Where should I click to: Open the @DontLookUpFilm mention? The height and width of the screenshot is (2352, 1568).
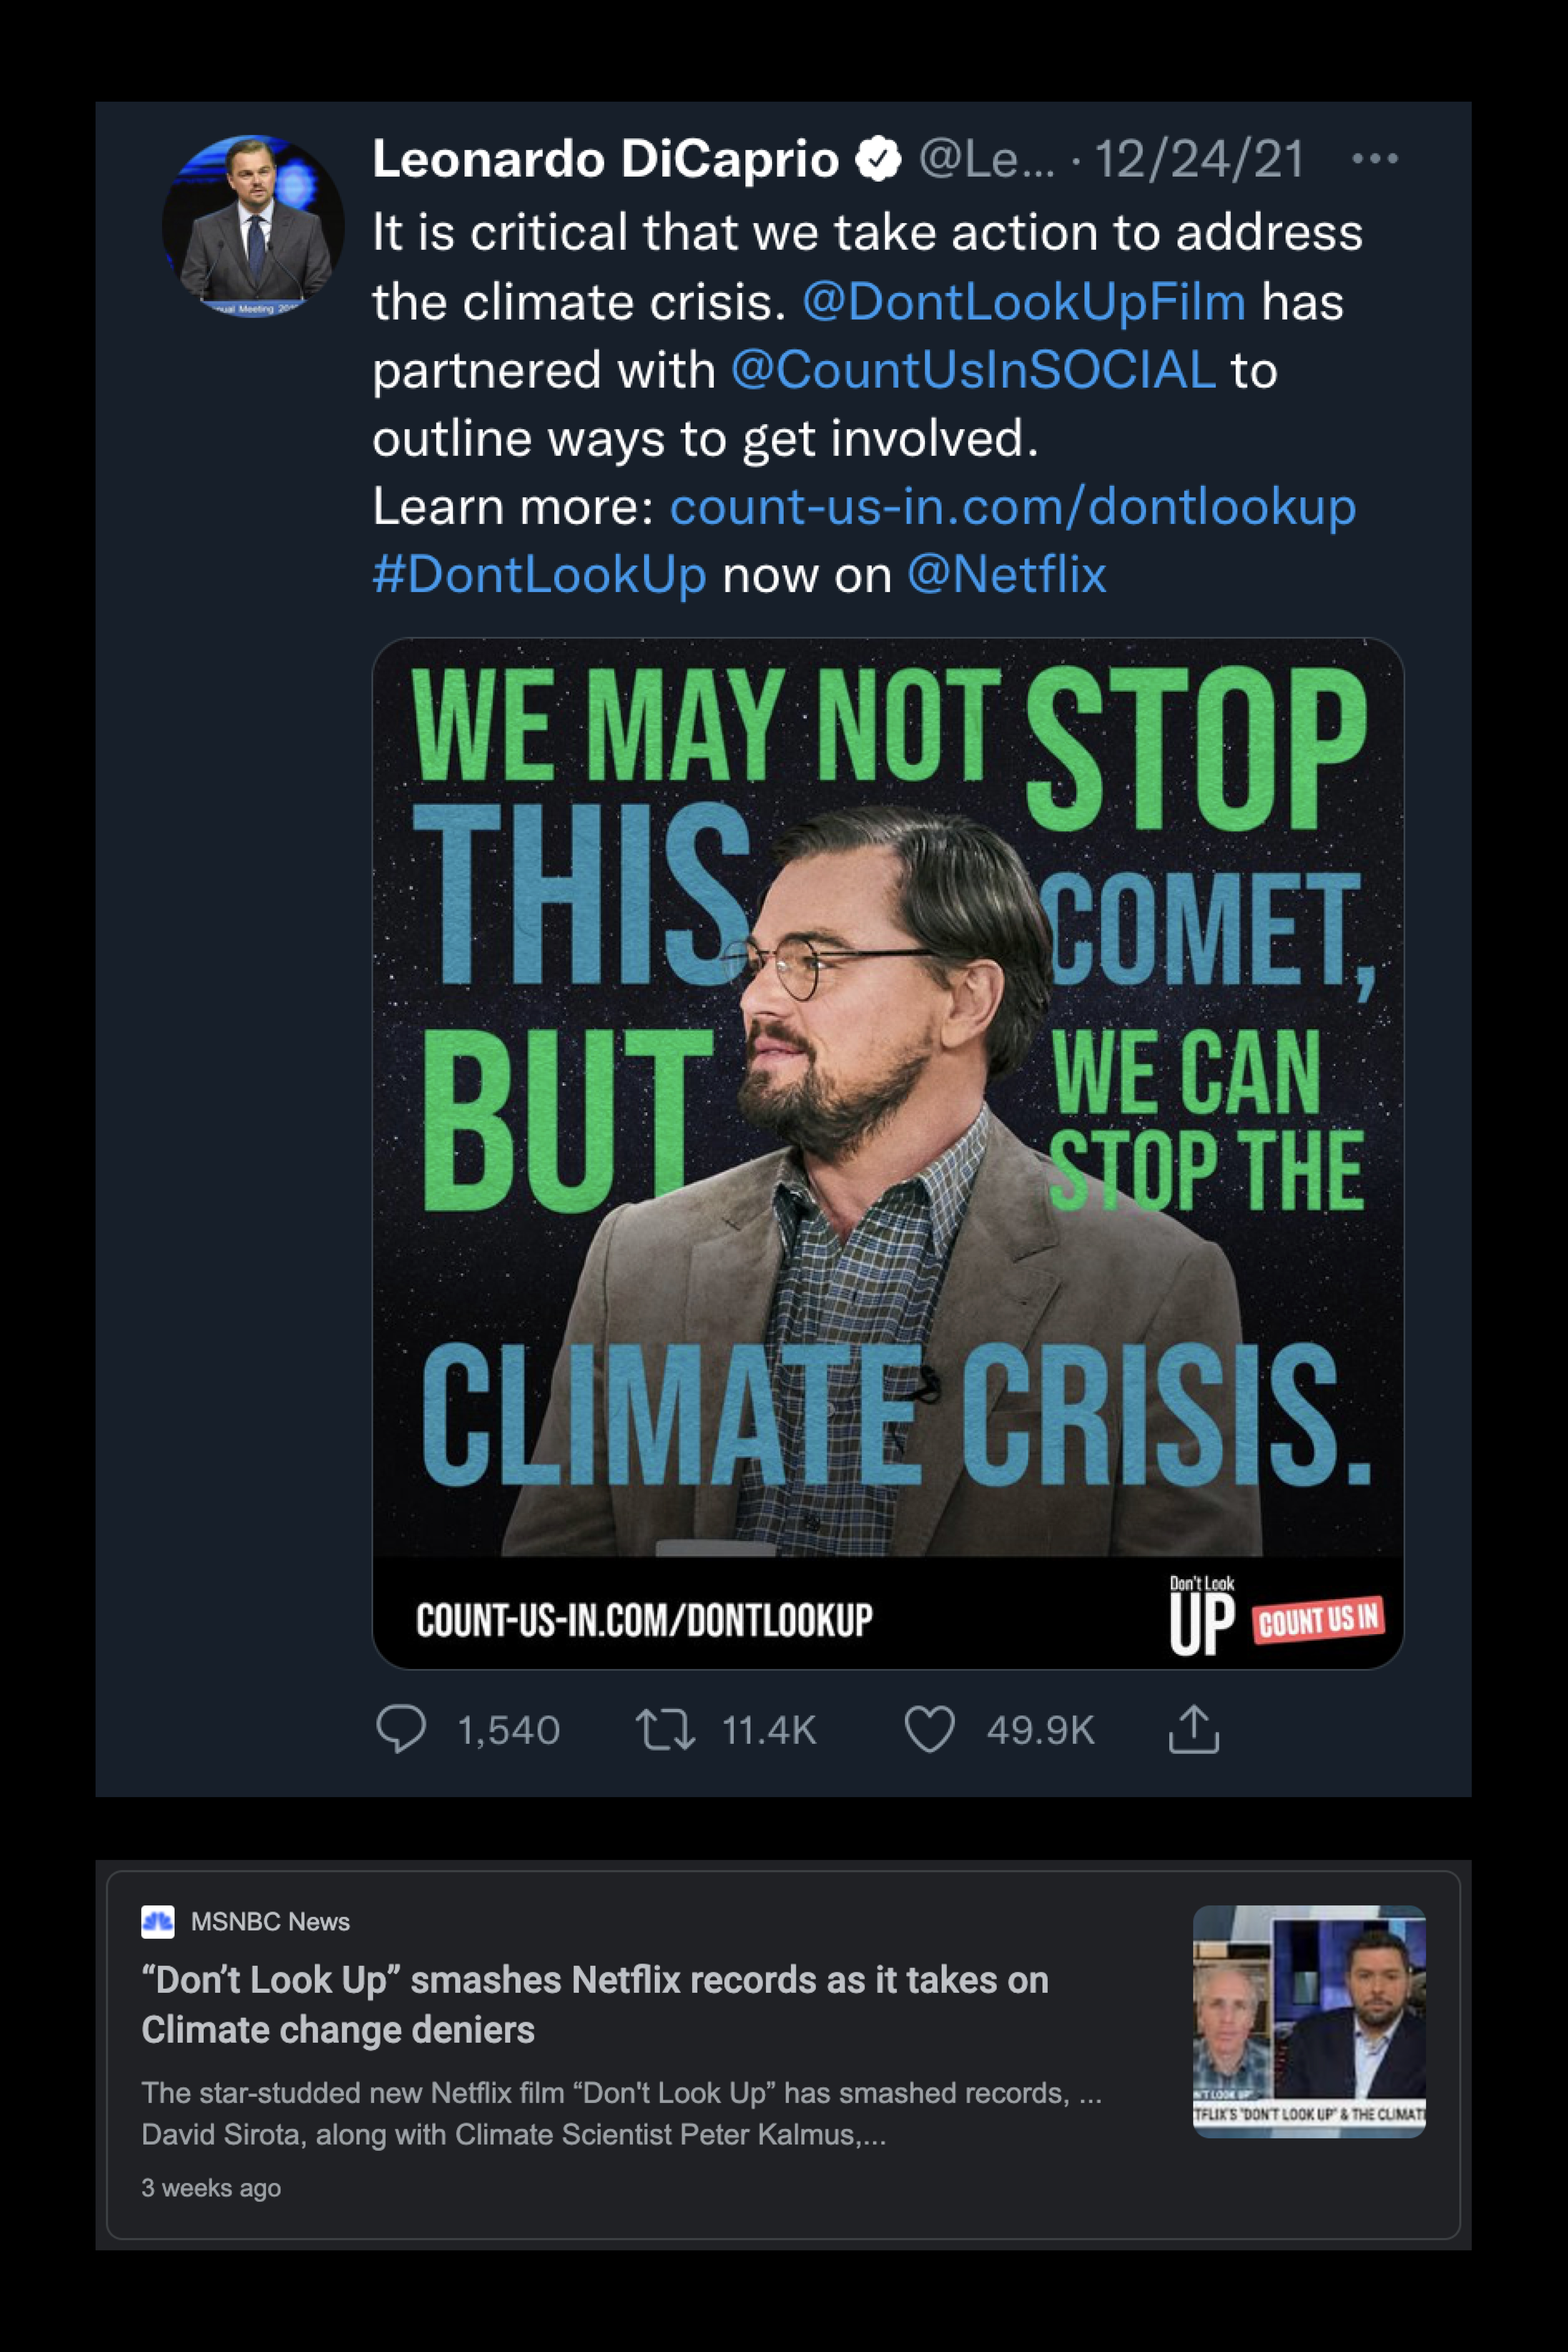[x=1024, y=302]
